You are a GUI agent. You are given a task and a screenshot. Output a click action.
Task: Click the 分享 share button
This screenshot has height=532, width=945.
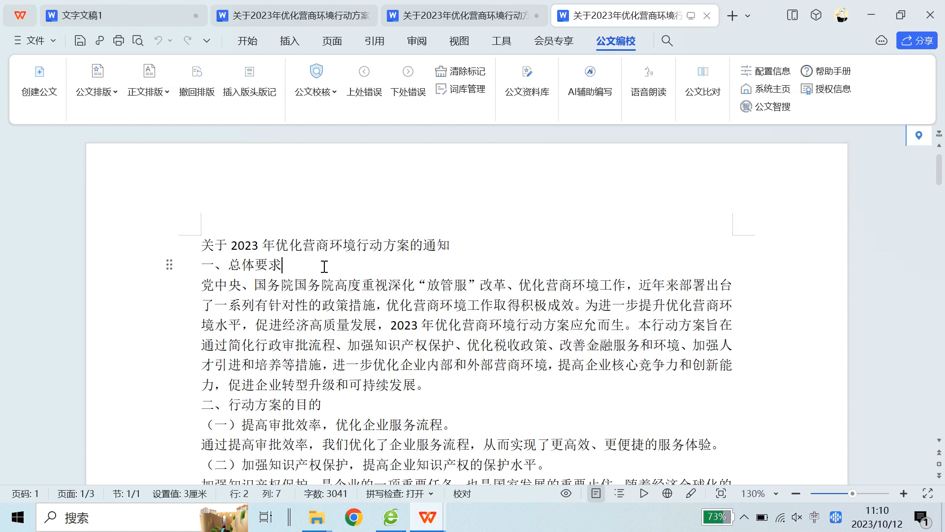pyautogui.click(x=916, y=41)
